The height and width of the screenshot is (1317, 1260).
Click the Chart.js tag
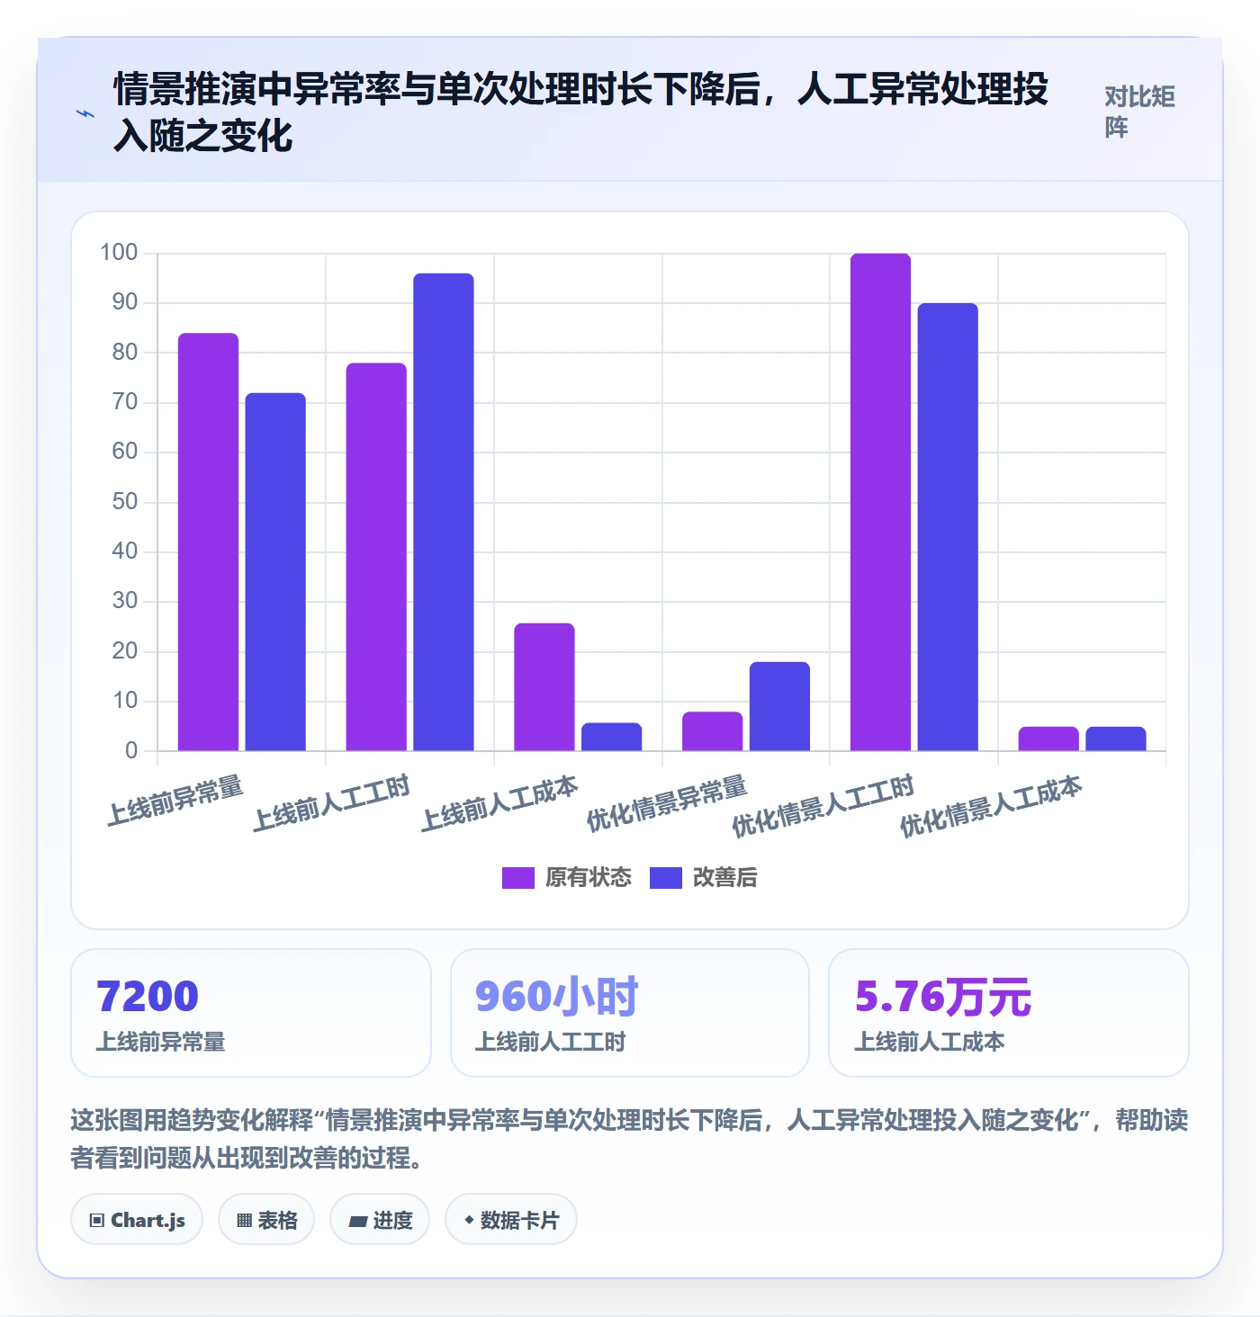point(137,1220)
